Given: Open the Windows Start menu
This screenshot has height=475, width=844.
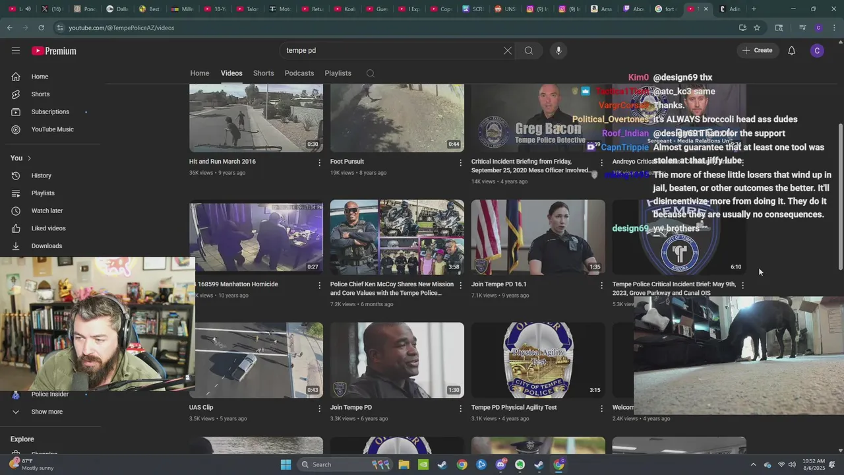Looking at the screenshot, I should [x=286, y=464].
